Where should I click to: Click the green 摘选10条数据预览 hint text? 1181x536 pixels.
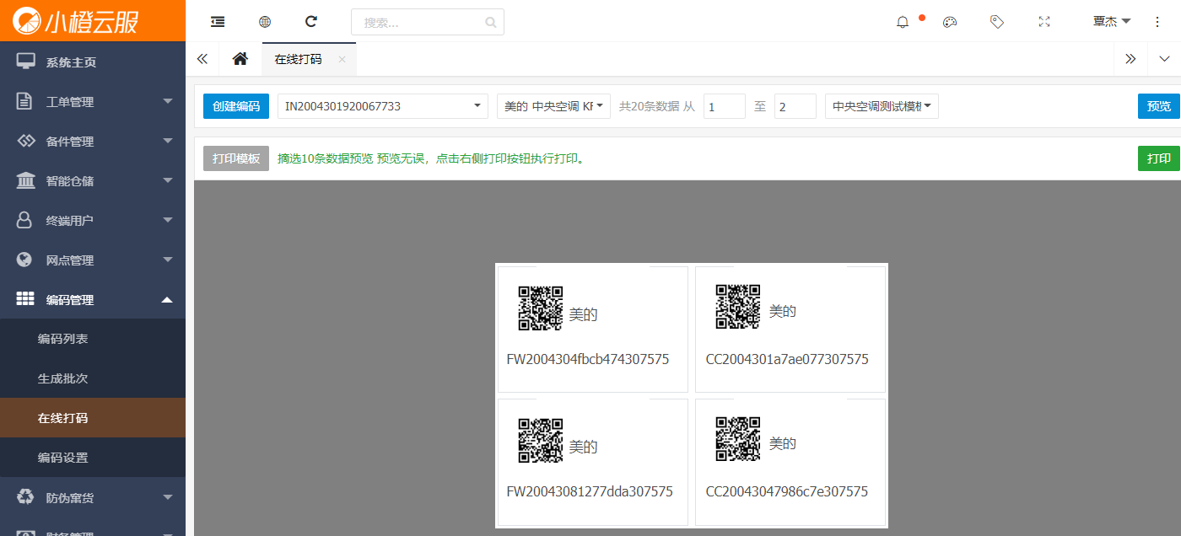[431, 158]
